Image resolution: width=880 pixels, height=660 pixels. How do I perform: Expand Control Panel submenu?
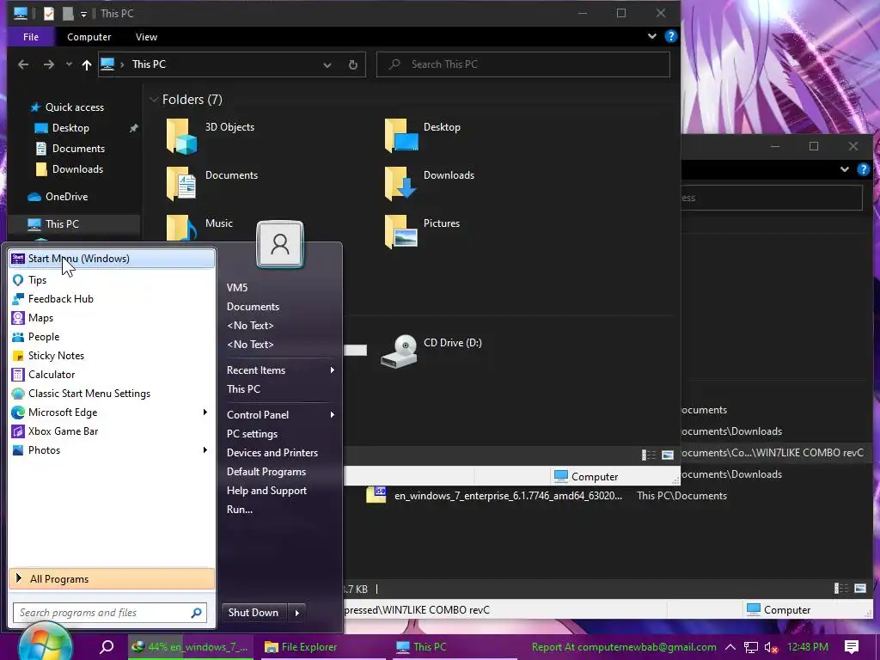[x=281, y=415]
